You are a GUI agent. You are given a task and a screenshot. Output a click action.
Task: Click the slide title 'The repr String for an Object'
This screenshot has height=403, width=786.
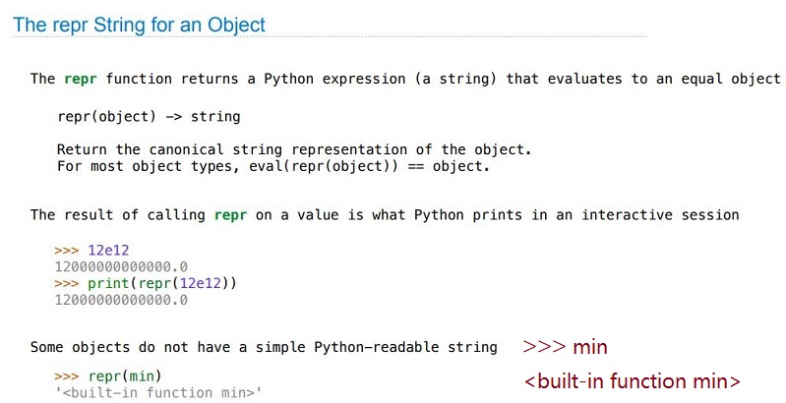pos(139,25)
